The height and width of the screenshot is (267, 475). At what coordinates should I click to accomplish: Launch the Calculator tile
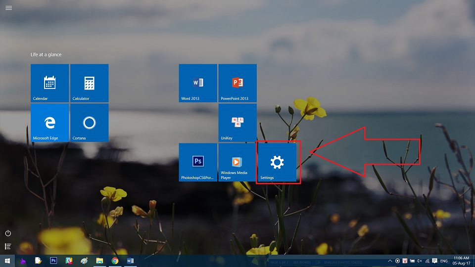(x=90, y=83)
